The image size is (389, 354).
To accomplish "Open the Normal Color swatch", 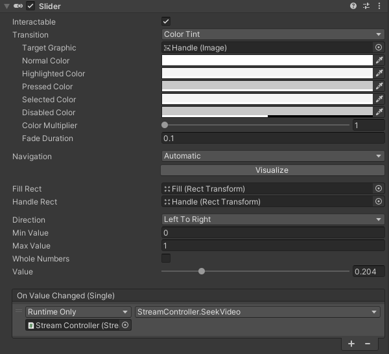I will [x=267, y=60].
